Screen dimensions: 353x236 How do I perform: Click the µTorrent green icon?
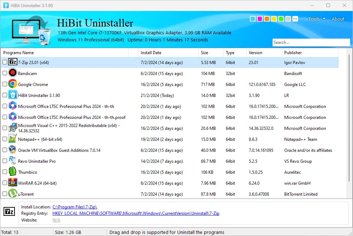(13, 194)
